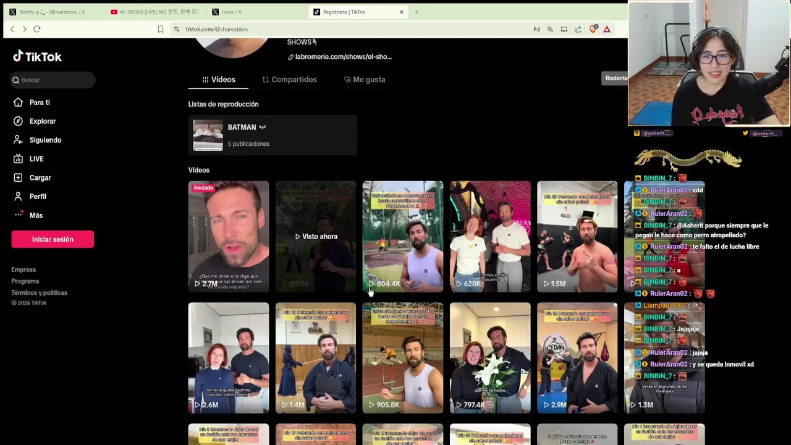Close the Registrarse TikTok tab
The height and width of the screenshot is (445, 791).
(402, 12)
